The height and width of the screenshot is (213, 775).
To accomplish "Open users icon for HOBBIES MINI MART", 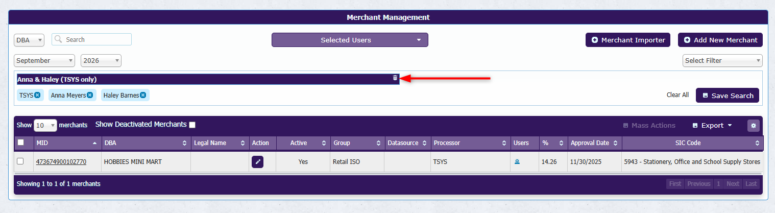I will (x=517, y=162).
